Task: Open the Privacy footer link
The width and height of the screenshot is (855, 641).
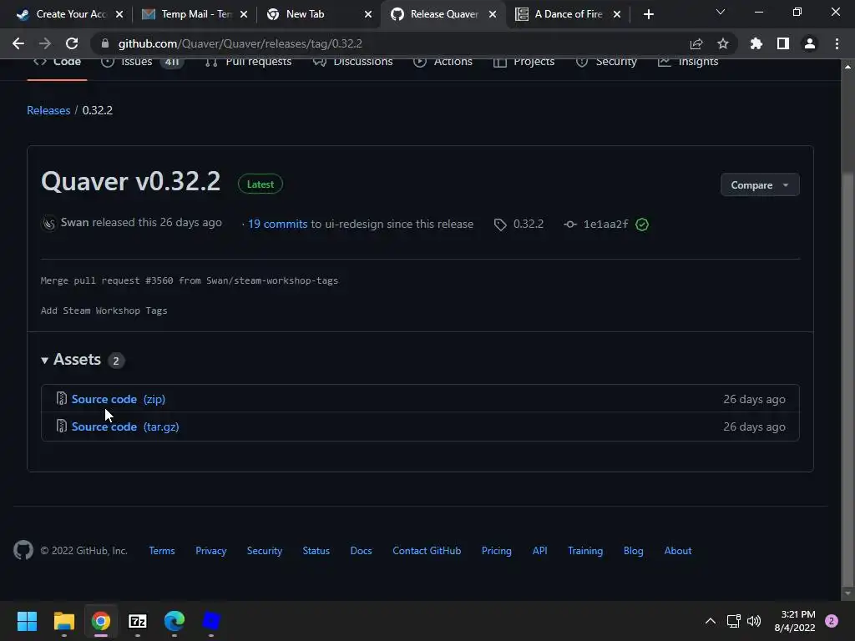Action: click(x=211, y=551)
